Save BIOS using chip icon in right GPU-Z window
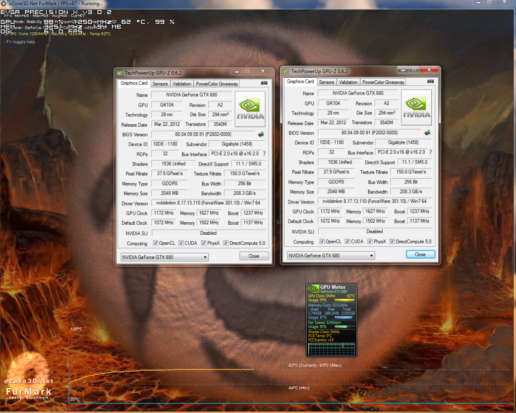Viewport: 516px width, 413px height. (427, 132)
